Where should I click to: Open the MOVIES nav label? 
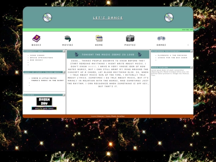click(x=68, y=45)
